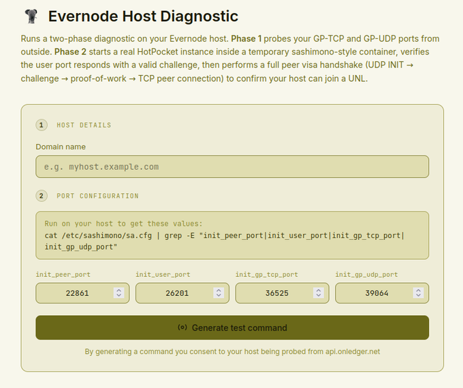Click the bold Phase 1 text
463x388 pixels.
246,39
